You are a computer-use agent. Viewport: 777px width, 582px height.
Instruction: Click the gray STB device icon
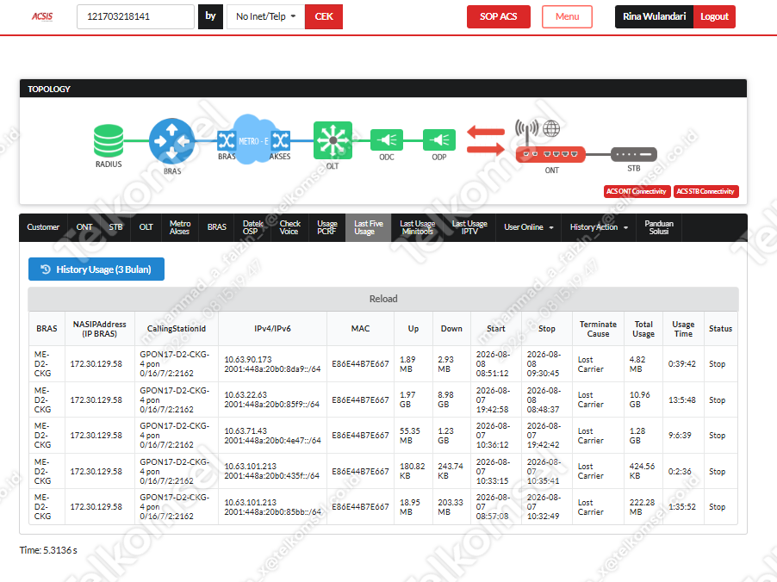pos(634,154)
